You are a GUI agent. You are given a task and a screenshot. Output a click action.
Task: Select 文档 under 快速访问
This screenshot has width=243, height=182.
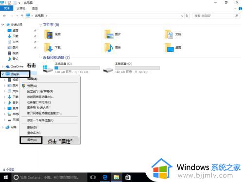pyautogui.click(x=13, y=42)
